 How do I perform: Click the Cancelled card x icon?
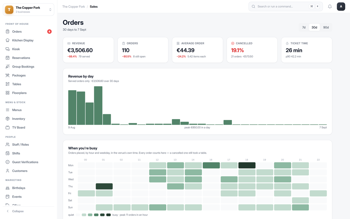(233, 43)
